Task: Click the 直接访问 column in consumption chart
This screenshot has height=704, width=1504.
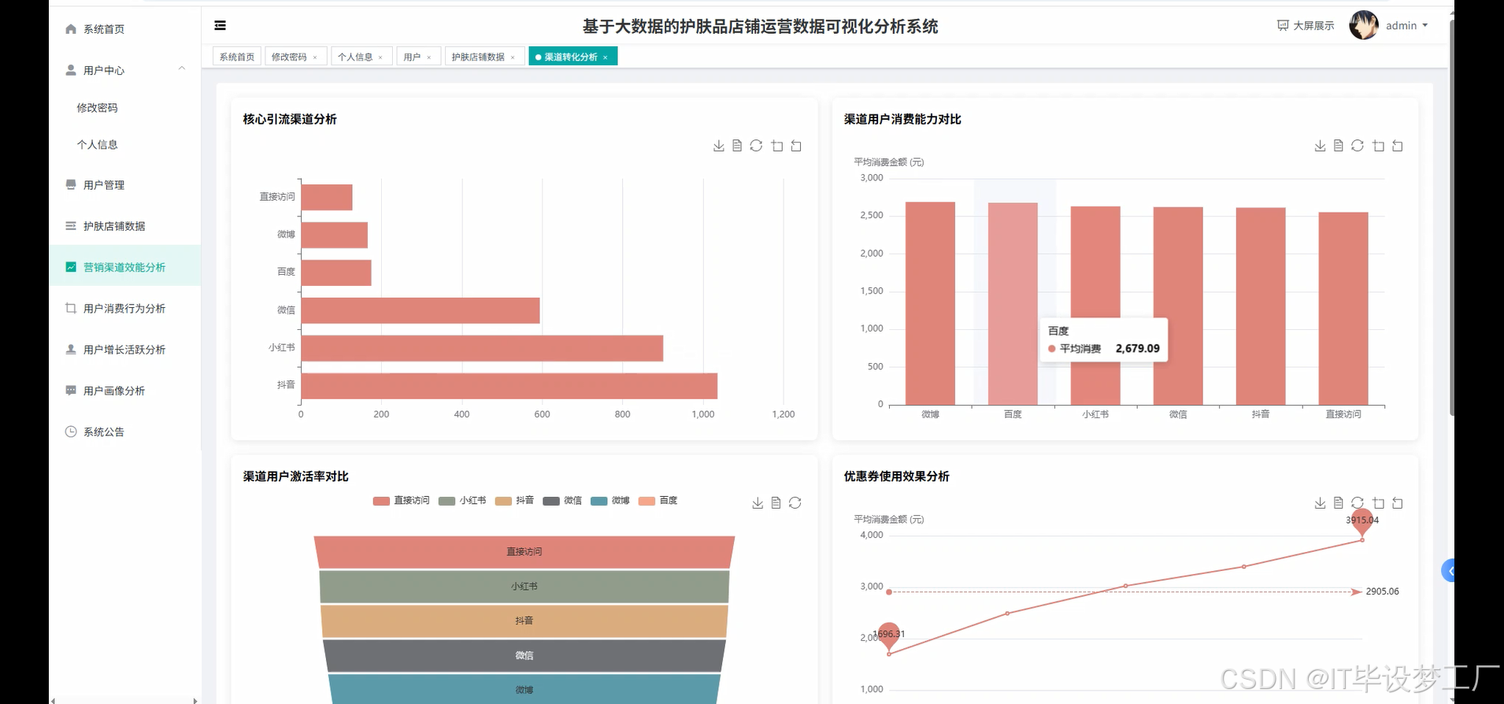Action: click(1343, 309)
